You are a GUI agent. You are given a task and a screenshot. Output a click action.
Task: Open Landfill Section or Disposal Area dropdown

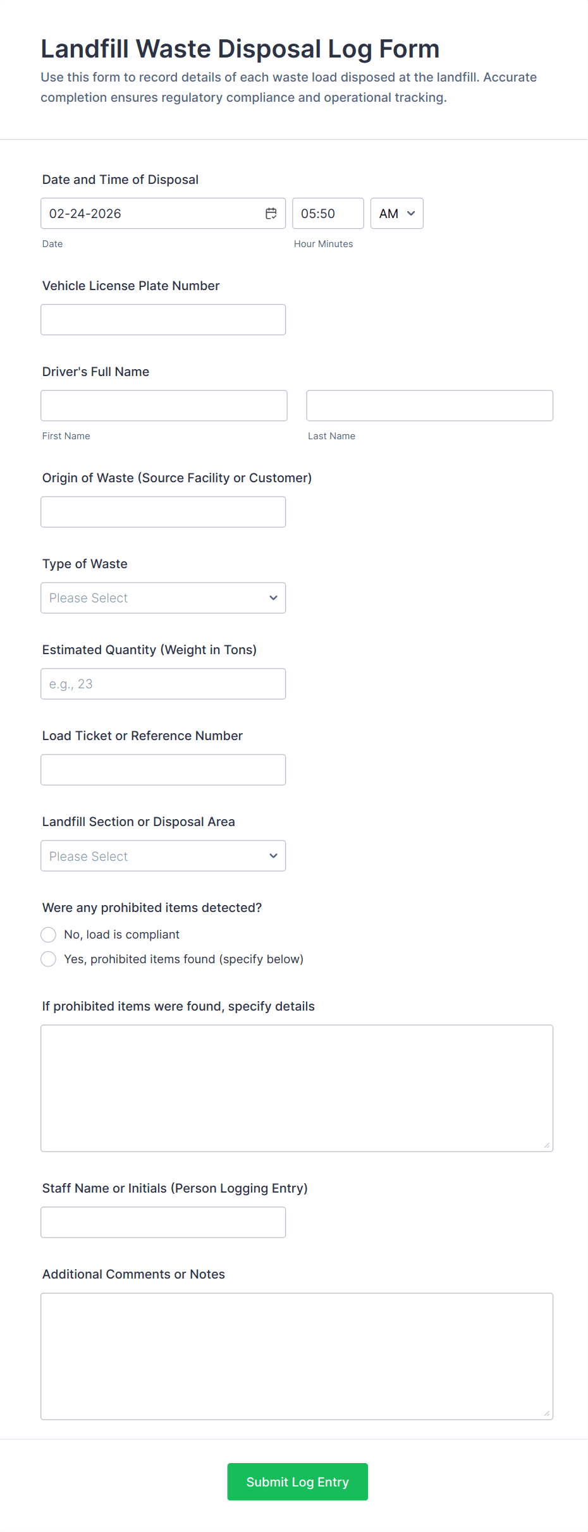click(163, 856)
